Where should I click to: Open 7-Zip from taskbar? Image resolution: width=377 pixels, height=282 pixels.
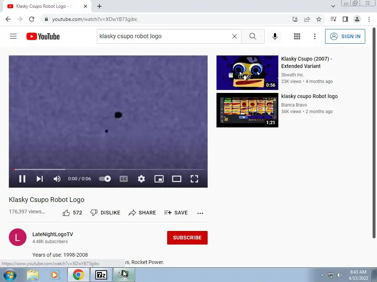pyautogui.click(x=101, y=275)
